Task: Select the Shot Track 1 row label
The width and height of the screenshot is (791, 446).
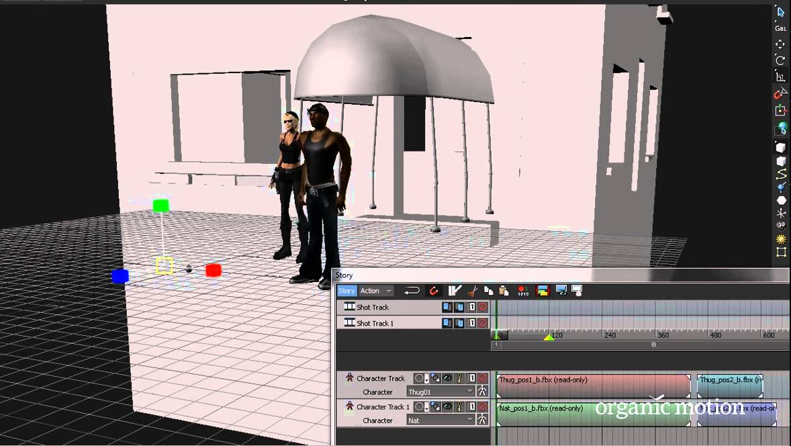Action: coord(375,323)
